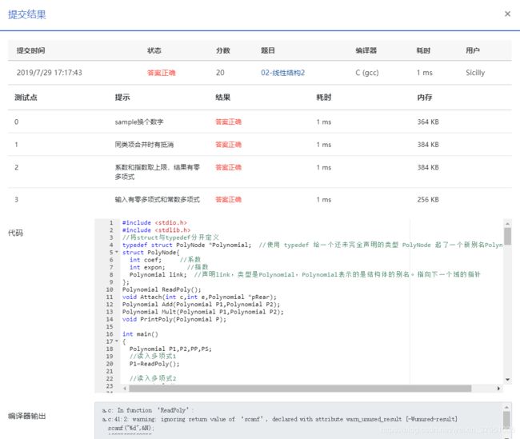Click code line Polynomial P1,P2,PP,PS;

pos(170,349)
